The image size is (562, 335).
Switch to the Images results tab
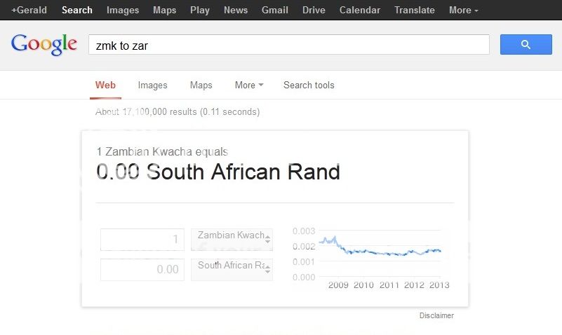click(x=153, y=86)
